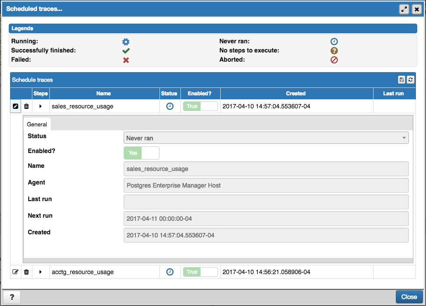Expand steps for acctg_resource_usage
The width and height of the screenshot is (426, 306).
41,272
